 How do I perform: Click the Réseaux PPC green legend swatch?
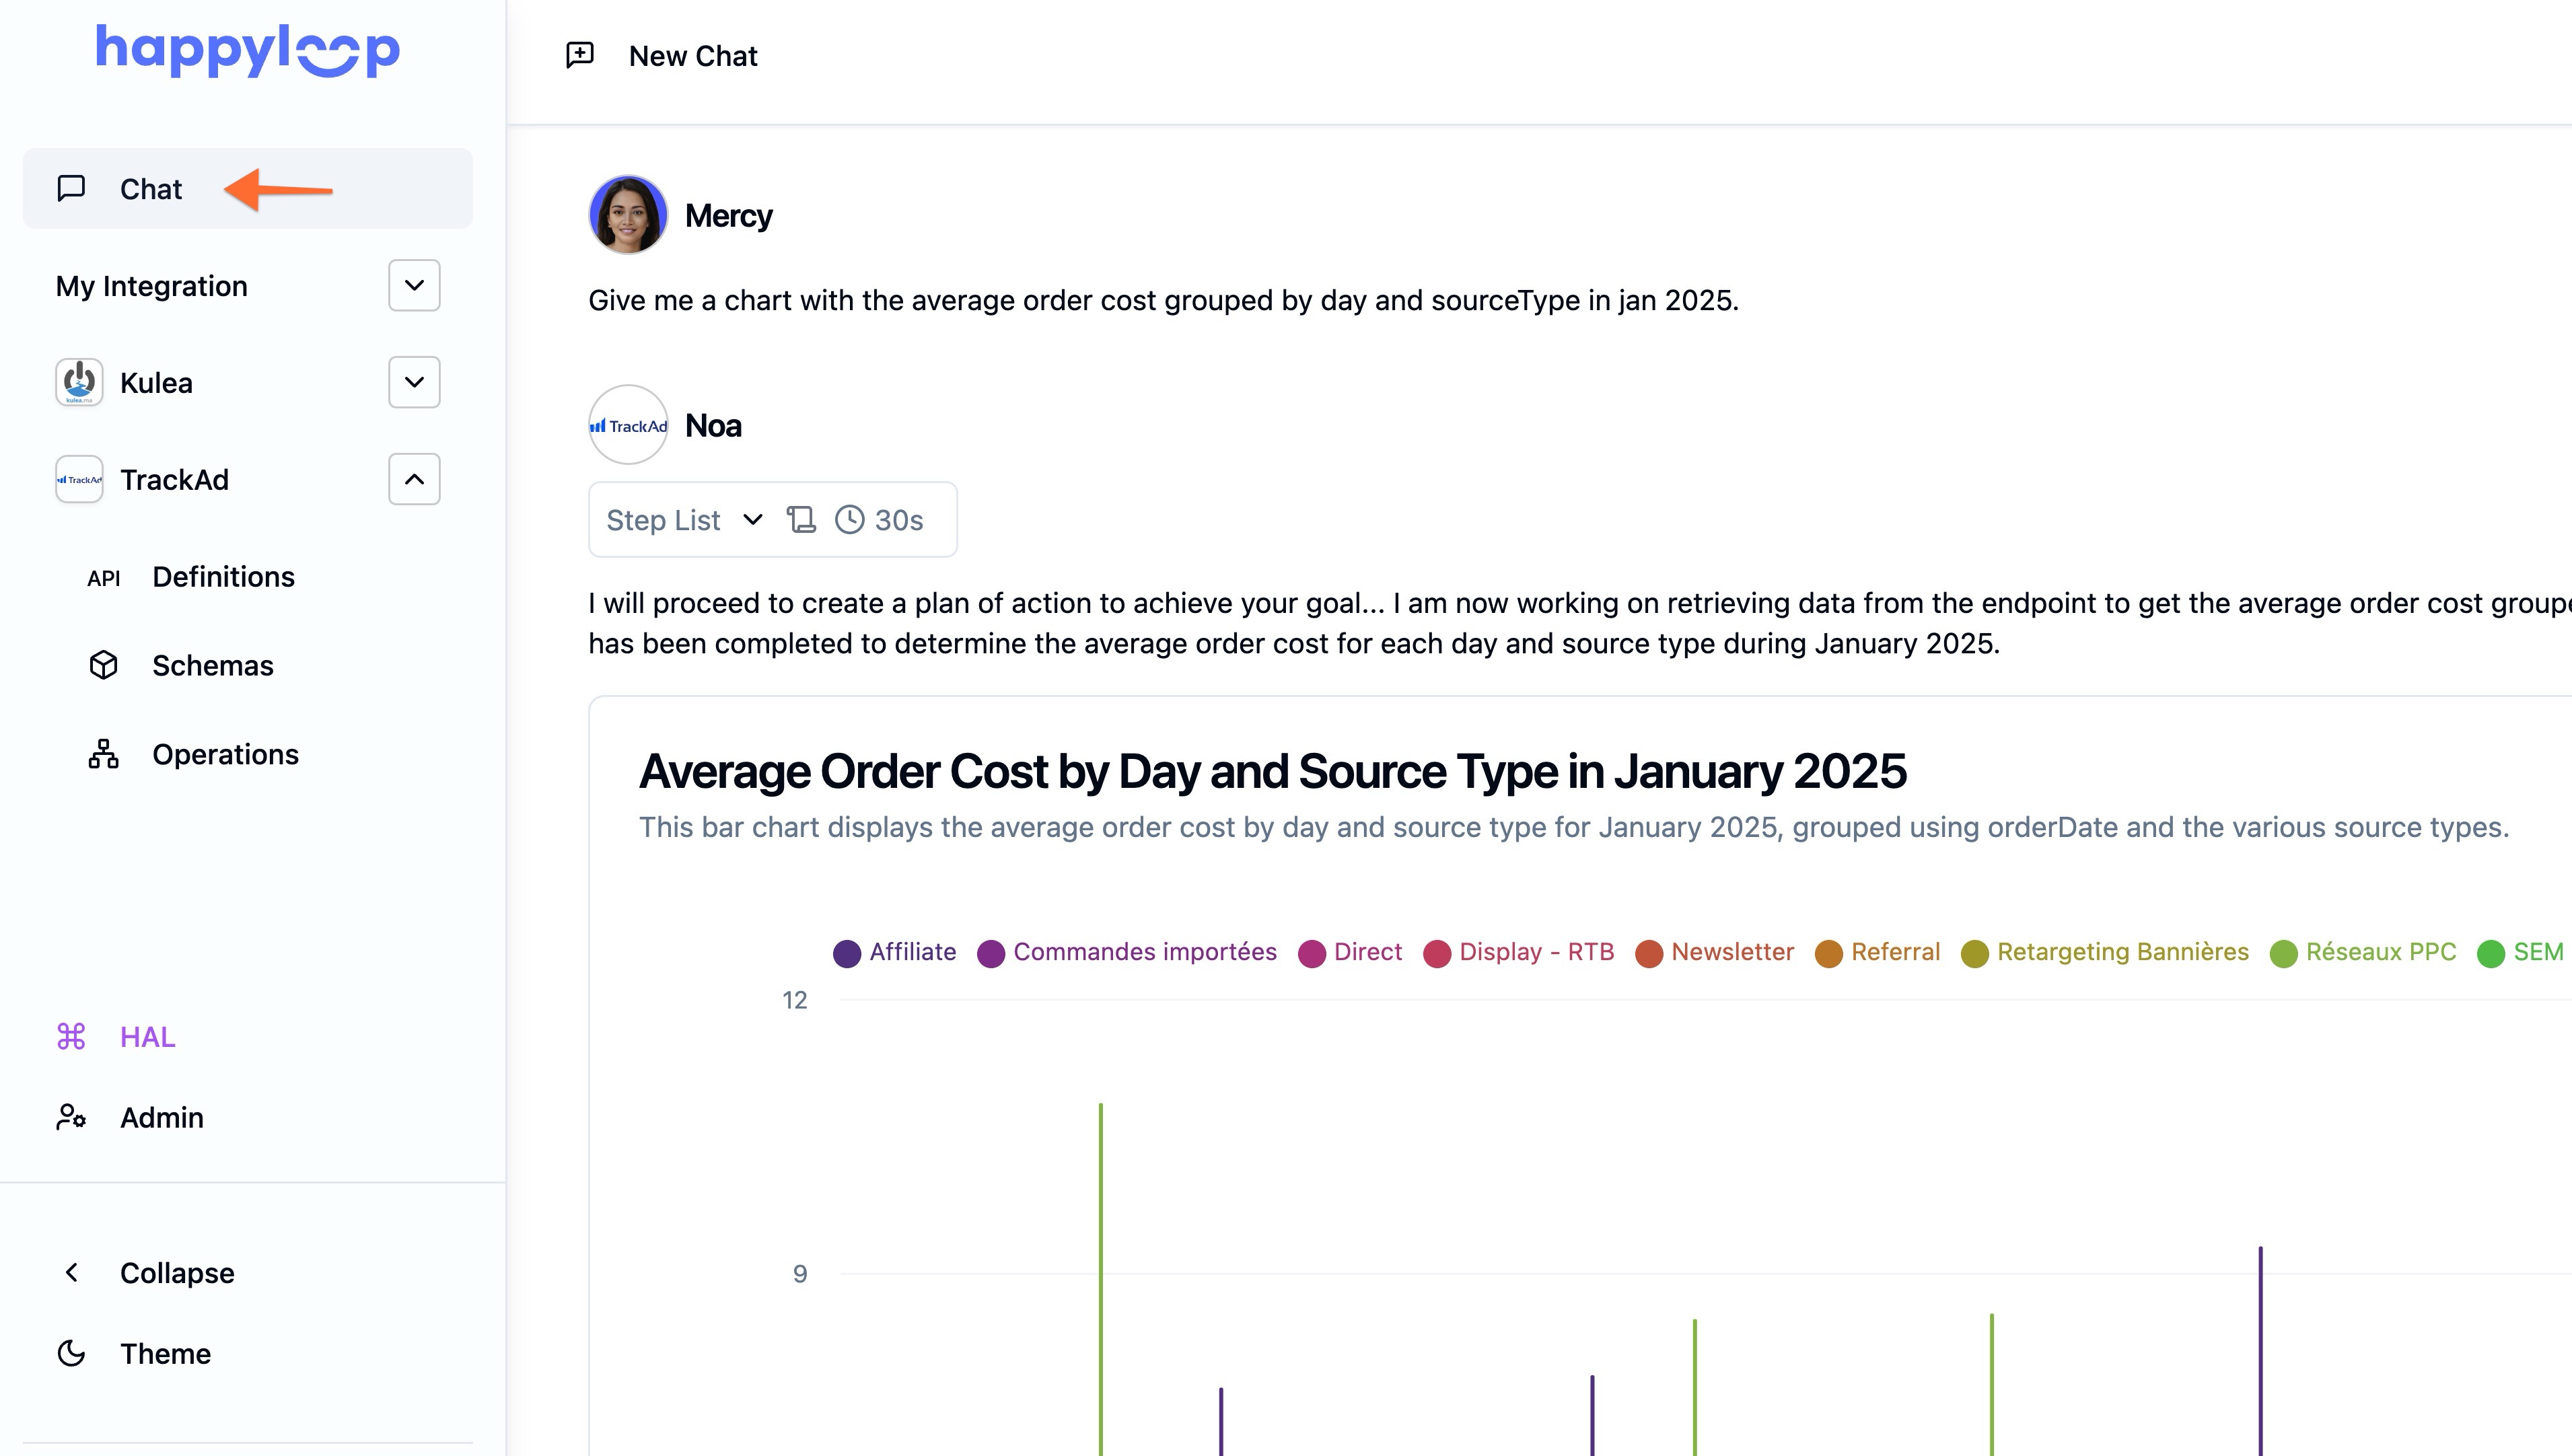[x=2283, y=953]
